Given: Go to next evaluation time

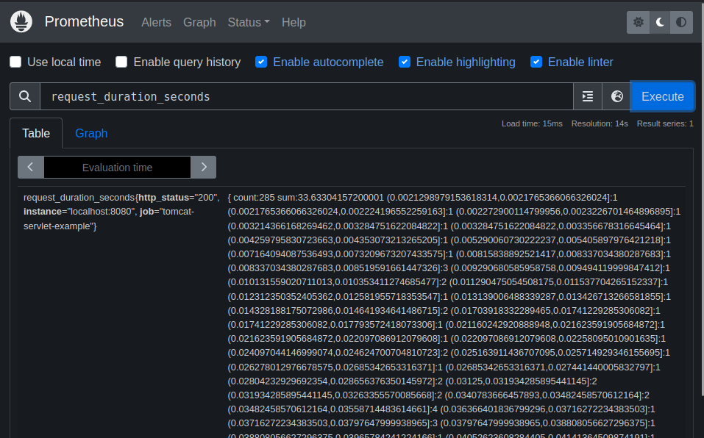Looking at the screenshot, I should point(203,168).
